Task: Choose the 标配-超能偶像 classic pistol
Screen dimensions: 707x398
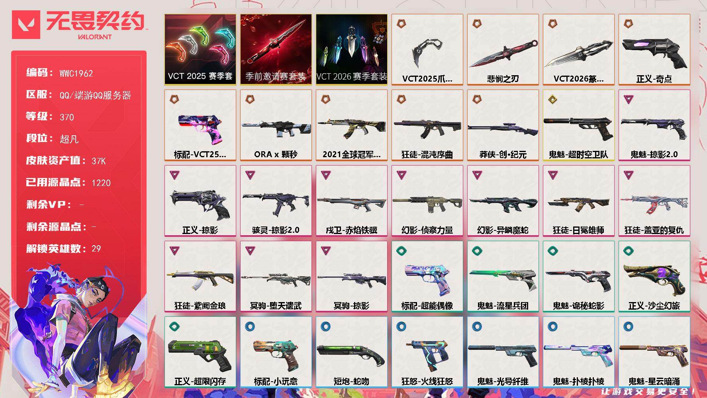Action: click(x=427, y=276)
